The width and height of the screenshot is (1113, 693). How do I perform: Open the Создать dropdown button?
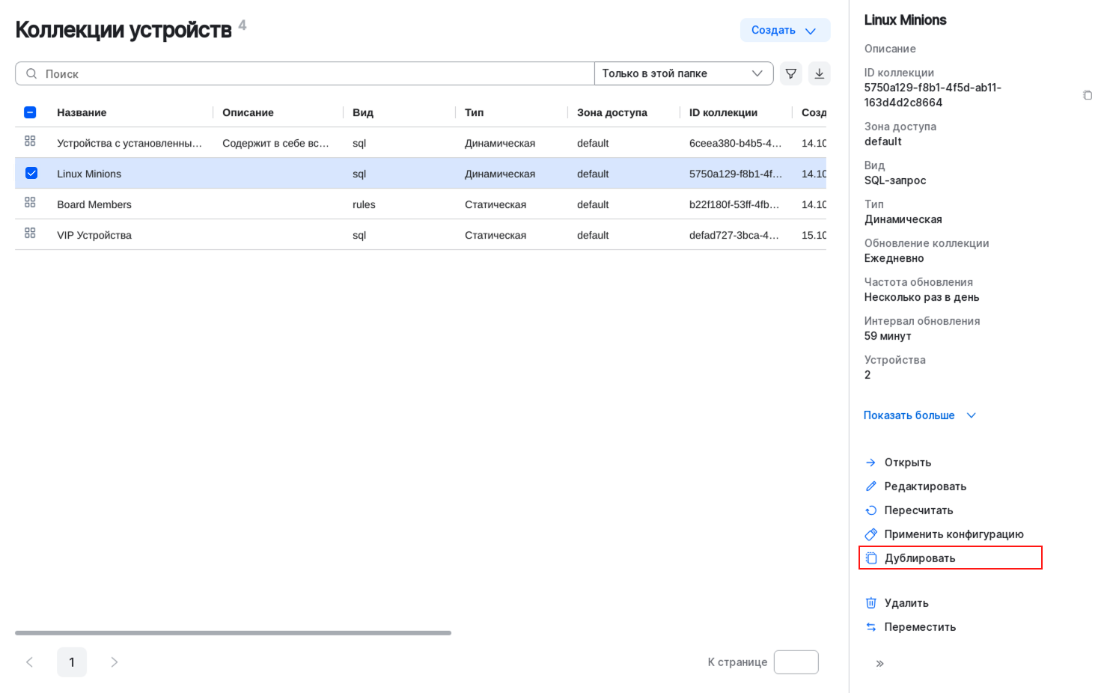(784, 30)
